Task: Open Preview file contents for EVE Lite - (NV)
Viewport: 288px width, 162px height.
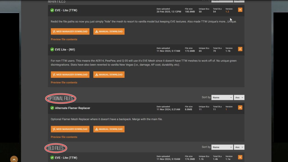Action: 64,82
